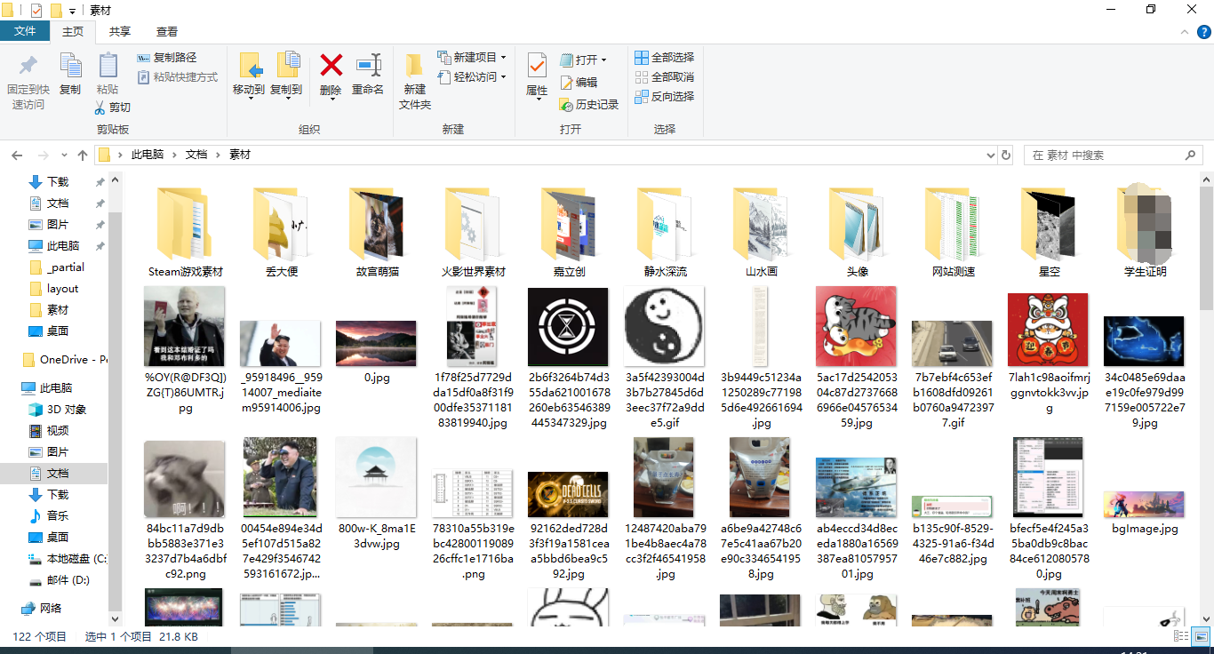The height and width of the screenshot is (654, 1214).
Task: Collapse the ribbon with the chevron
Action: pyautogui.click(x=1183, y=32)
